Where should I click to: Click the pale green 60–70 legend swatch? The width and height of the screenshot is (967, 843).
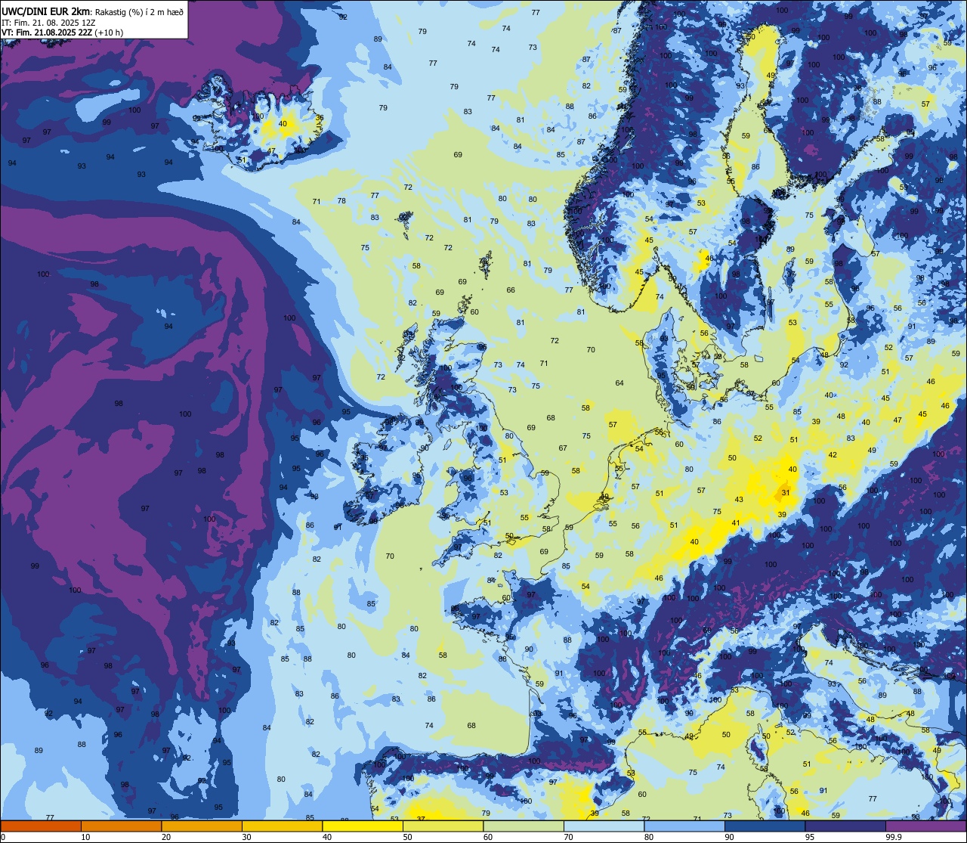point(524,826)
